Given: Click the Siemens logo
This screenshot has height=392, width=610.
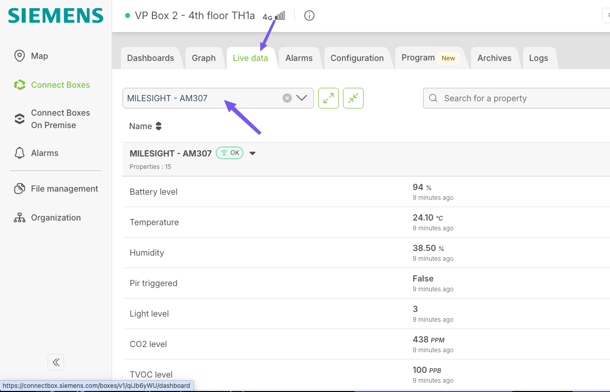Looking at the screenshot, I should (x=56, y=16).
